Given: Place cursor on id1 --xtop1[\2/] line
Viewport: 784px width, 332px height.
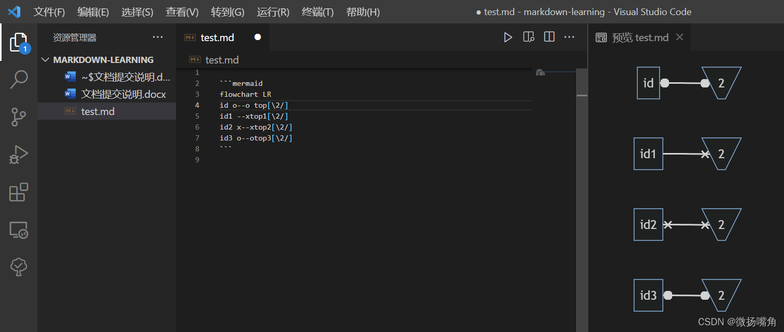Looking at the screenshot, I should pos(254,116).
